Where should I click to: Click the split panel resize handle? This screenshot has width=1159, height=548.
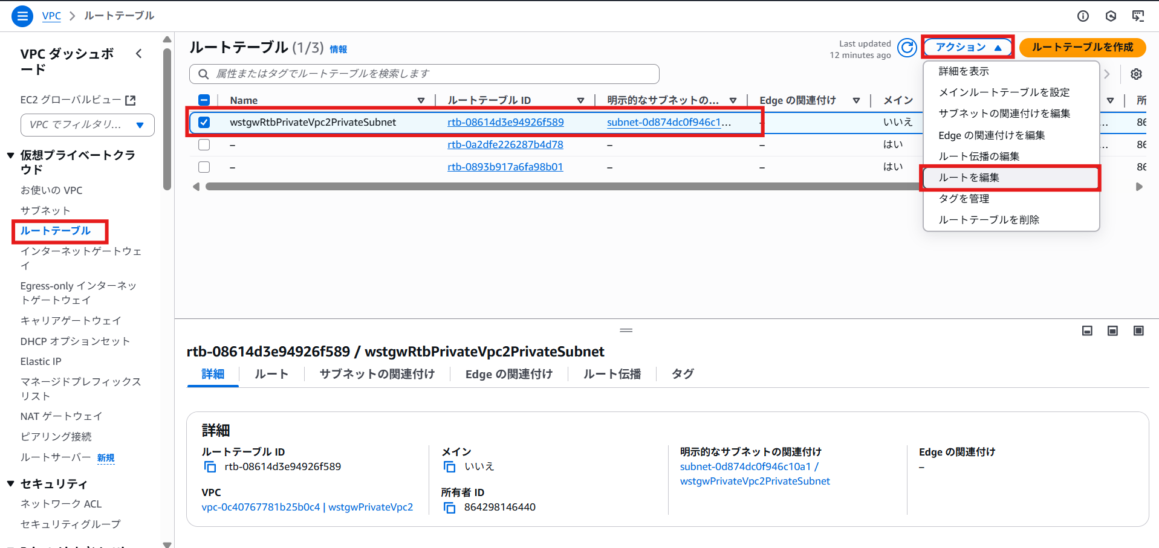[626, 330]
